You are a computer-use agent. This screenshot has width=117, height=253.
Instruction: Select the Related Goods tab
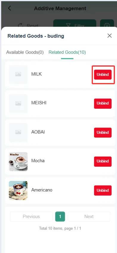(x=67, y=52)
